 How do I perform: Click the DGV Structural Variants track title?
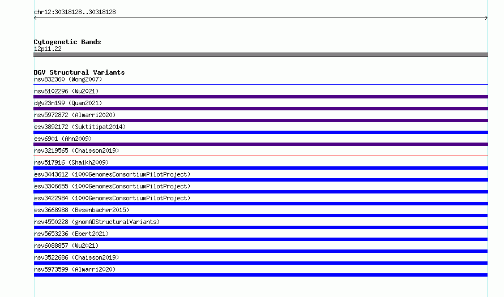tap(79, 72)
